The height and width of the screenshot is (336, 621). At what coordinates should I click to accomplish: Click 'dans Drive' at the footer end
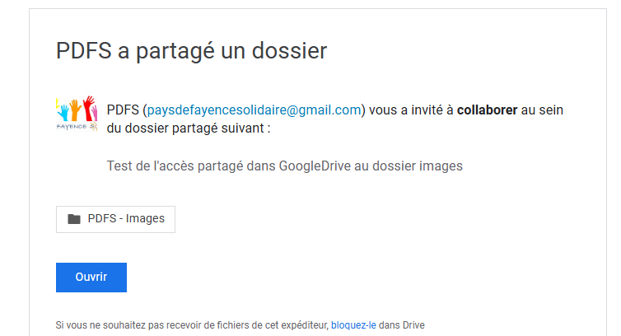pos(401,324)
